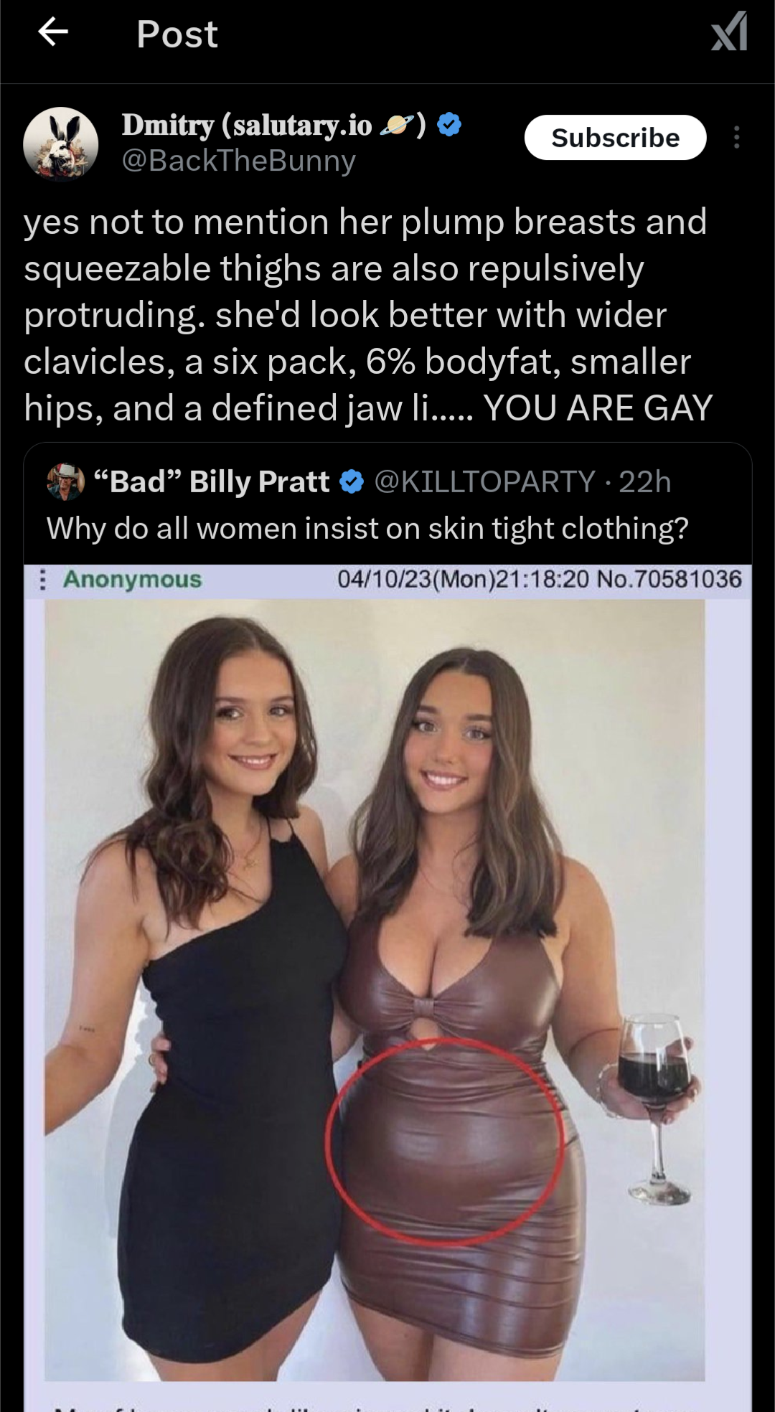
Task: Tap the Saturn emoji in display name
Action: 396,126
